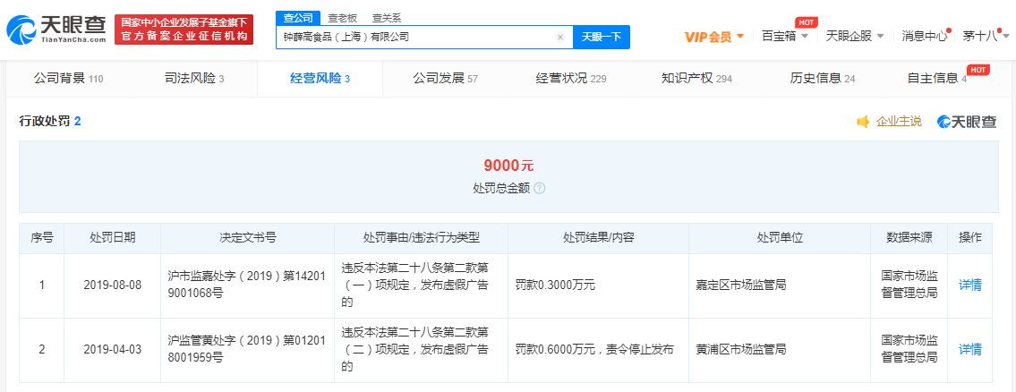This screenshot has height=392, width=1016.
Task: Click the 企业主说 speaker icon
Action: click(863, 122)
